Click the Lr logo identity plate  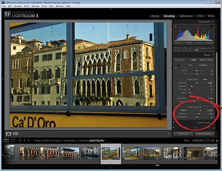[7, 14]
